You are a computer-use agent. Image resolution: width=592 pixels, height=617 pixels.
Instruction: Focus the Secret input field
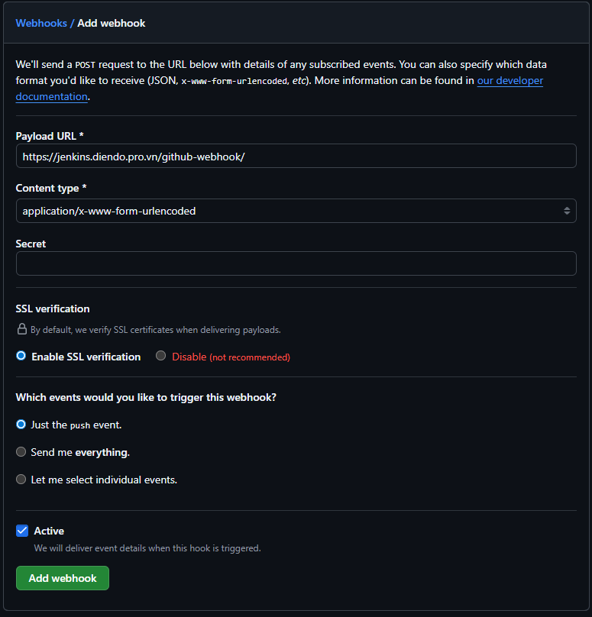point(296,263)
